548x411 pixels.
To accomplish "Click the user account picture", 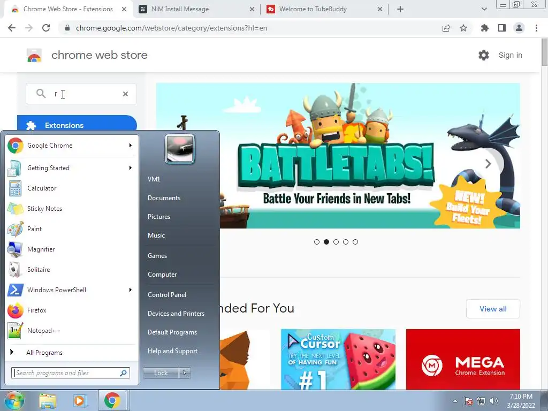I will pos(180,149).
